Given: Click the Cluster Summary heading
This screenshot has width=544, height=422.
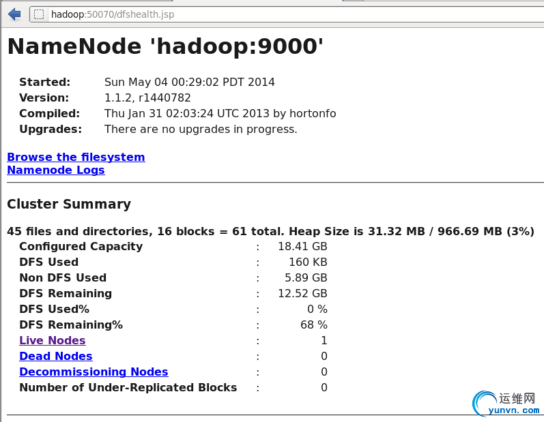Looking at the screenshot, I should pyautogui.click(x=69, y=204).
